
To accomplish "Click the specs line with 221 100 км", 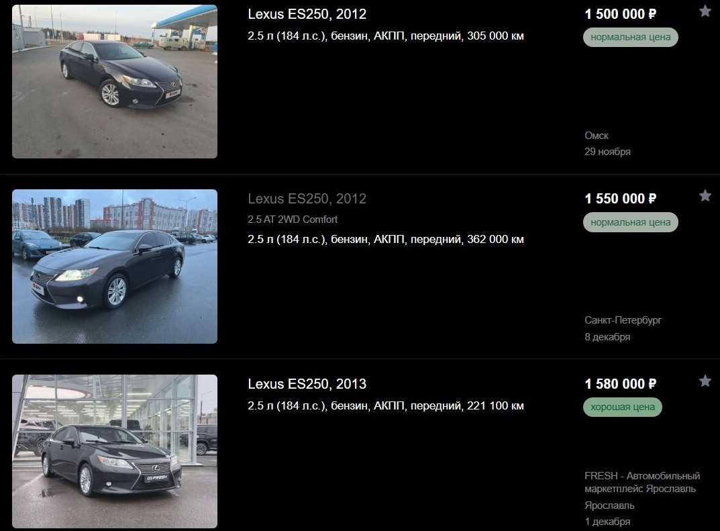I will pyautogui.click(x=386, y=405).
